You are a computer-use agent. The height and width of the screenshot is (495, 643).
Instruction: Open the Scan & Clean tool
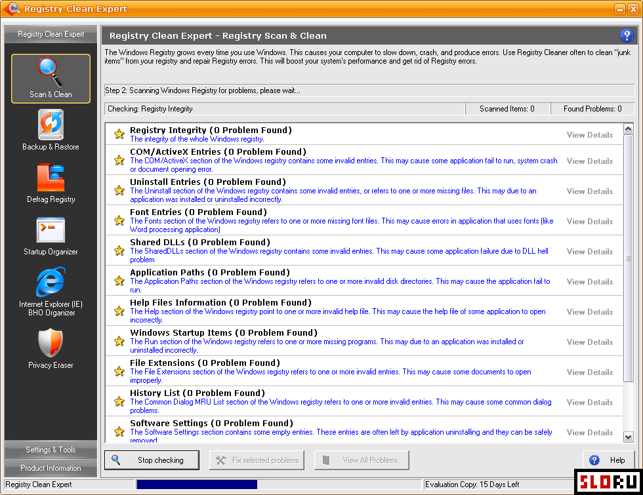pyautogui.click(x=51, y=78)
